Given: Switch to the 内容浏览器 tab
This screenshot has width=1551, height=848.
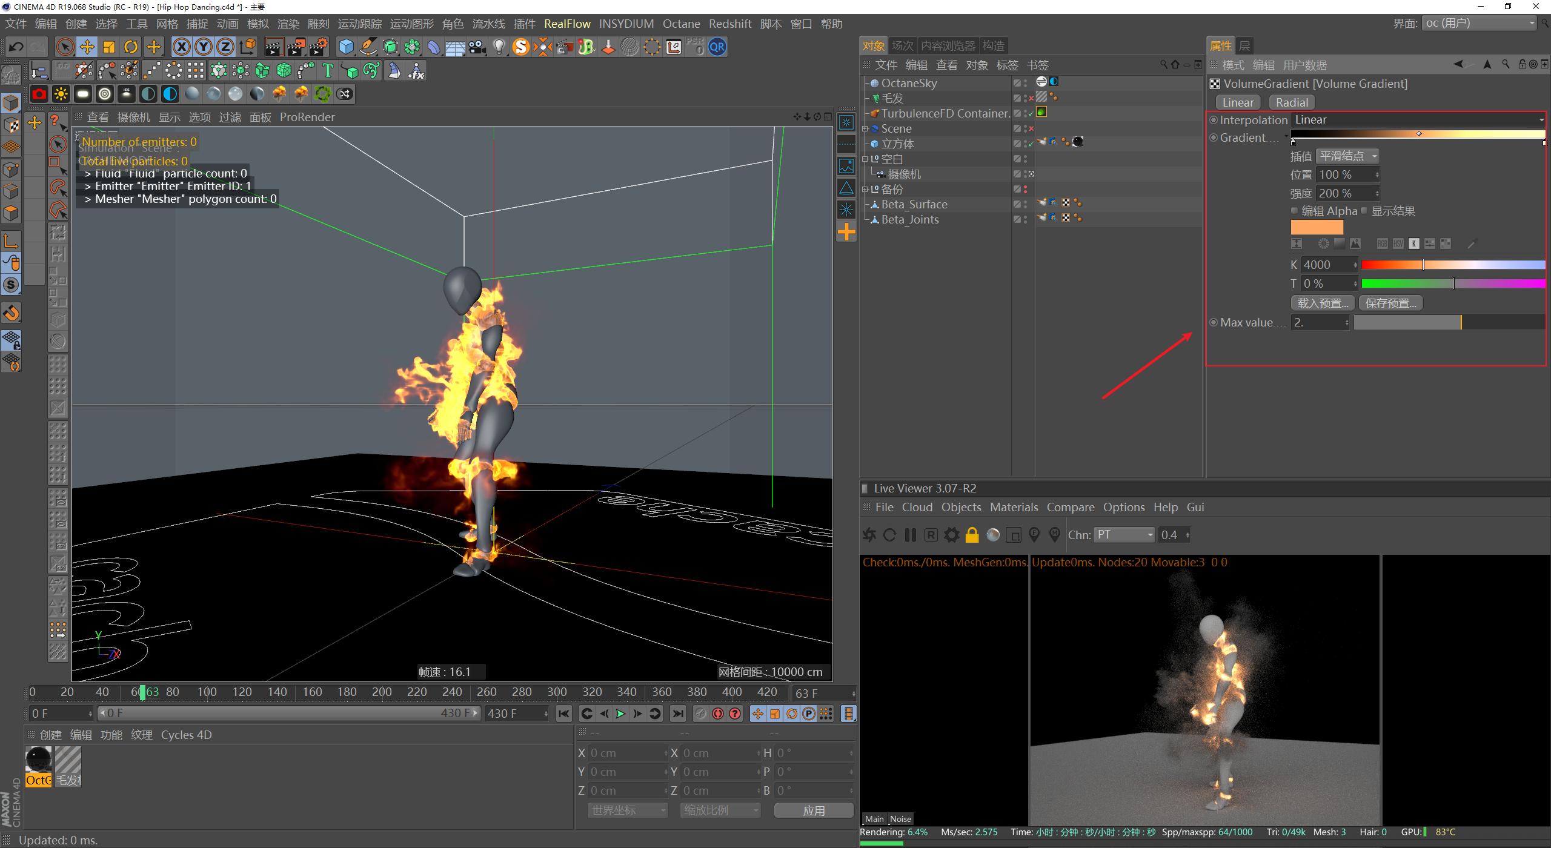Looking at the screenshot, I should pos(949,45).
